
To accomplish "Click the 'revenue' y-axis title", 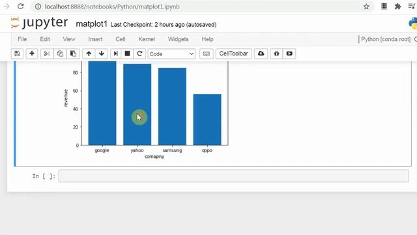I will tap(66, 98).
